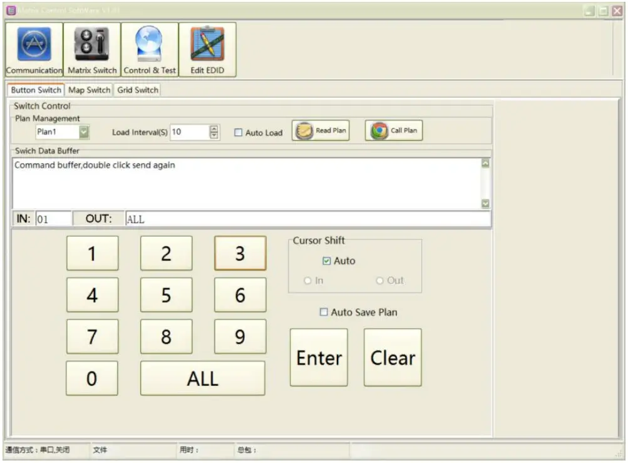Increase Load Interval with up spinner arrow

coord(214,128)
